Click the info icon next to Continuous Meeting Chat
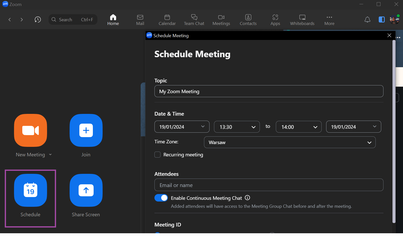The image size is (403, 239). coord(247,198)
